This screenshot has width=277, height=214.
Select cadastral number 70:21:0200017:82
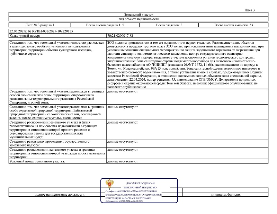pos(120,36)
